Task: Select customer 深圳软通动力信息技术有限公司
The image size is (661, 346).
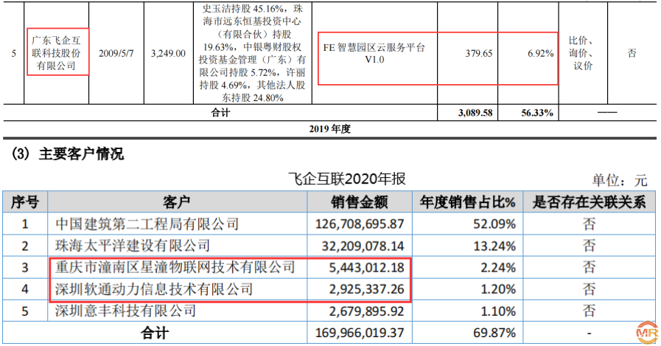Action: click(154, 289)
